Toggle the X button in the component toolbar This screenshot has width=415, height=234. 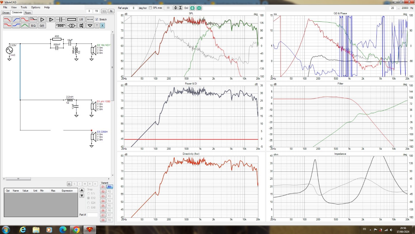tap(102, 26)
